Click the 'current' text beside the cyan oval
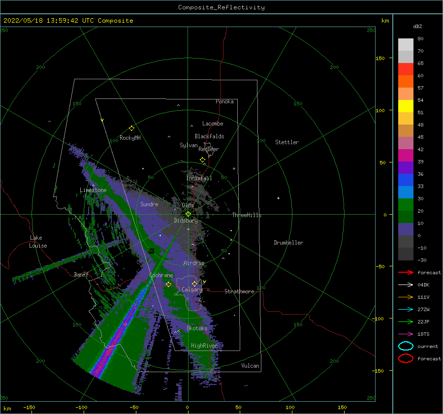443x414 pixels. click(428, 346)
